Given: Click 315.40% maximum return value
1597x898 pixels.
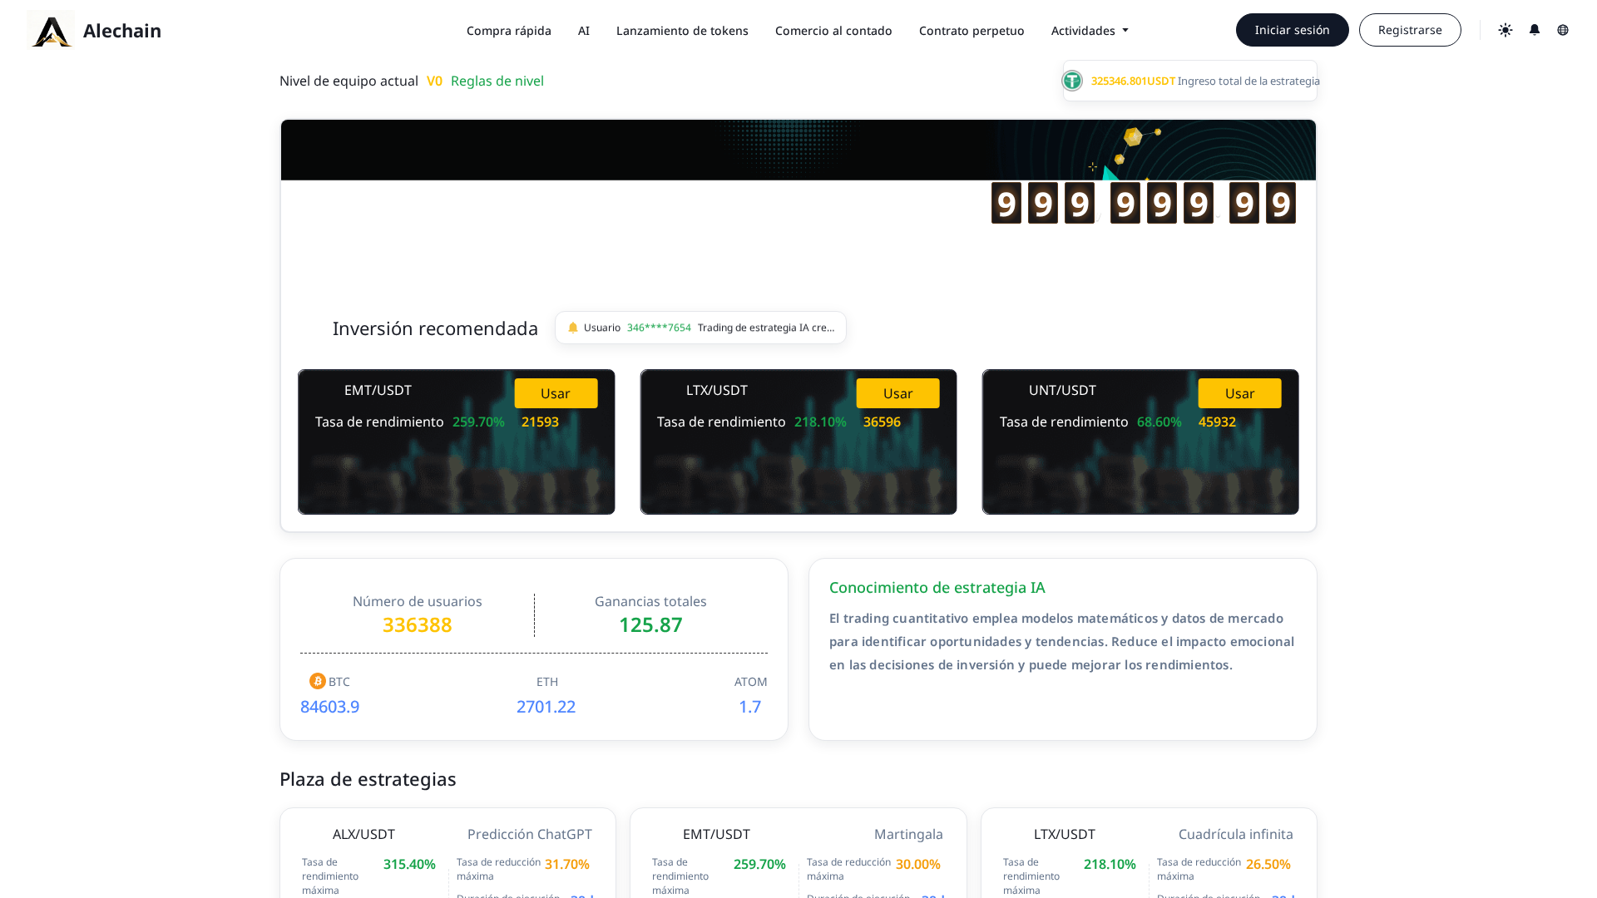Looking at the screenshot, I should (409, 864).
